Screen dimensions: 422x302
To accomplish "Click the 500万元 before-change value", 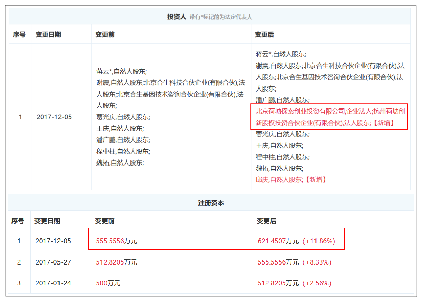I will (x=108, y=283).
